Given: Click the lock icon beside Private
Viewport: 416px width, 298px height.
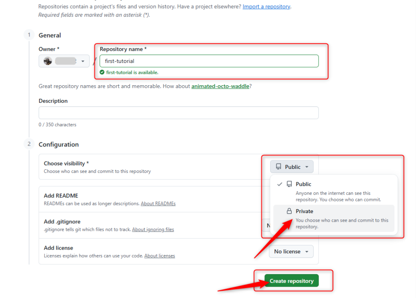Looking at the screenshot, I should [289, 211].
